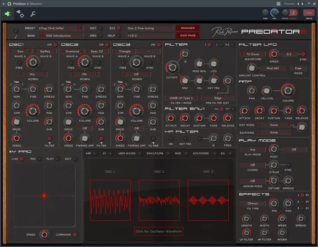Toggle Effects 1 bypass LED
This screenshot has height=247, width=318.
302,195
